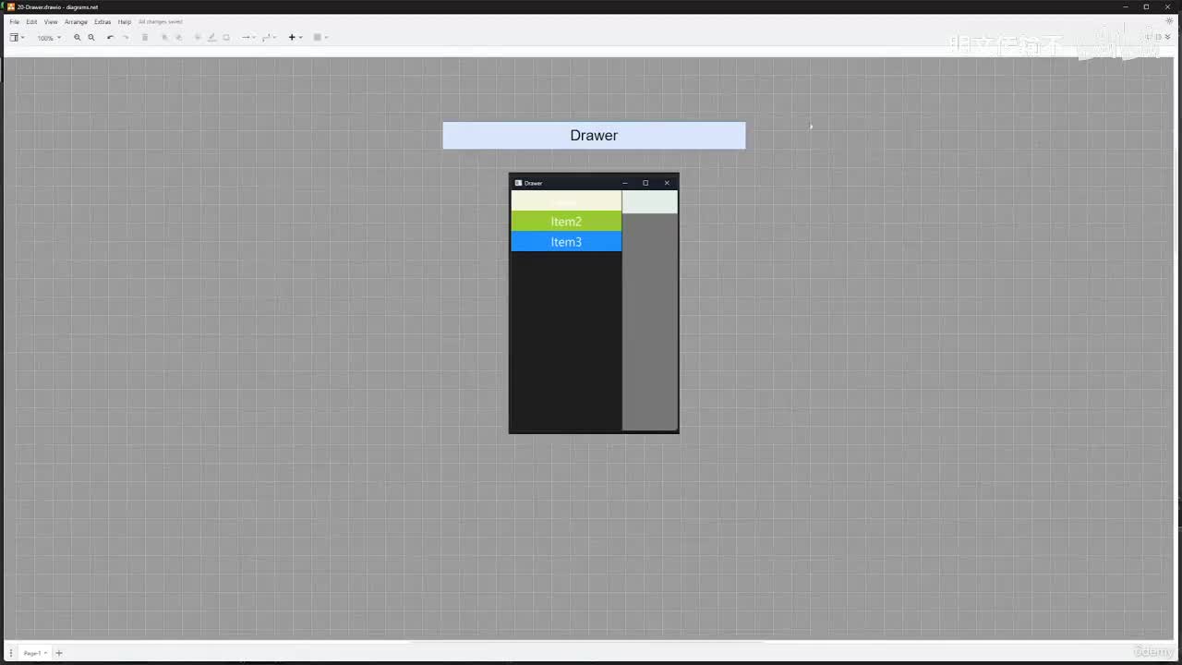This screenshot has height=665, width=1182.
Task: Minimize the diagrams.net window
Action: 1126,6
